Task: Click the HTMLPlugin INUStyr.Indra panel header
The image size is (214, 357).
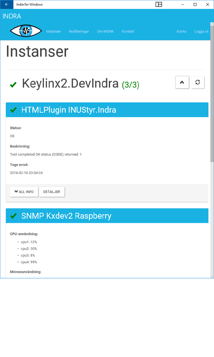Action: click(x=107, y=110)
